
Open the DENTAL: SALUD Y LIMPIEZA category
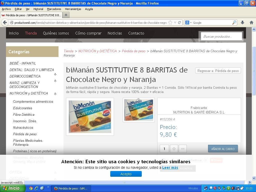pos(32,70)
